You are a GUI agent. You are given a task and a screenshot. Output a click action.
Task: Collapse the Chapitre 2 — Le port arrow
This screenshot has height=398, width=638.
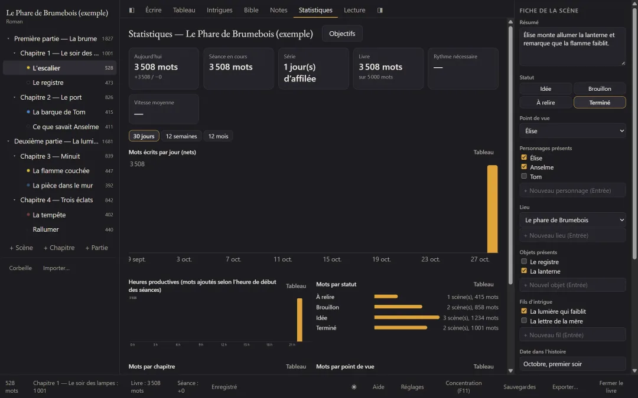pos(14,97)
